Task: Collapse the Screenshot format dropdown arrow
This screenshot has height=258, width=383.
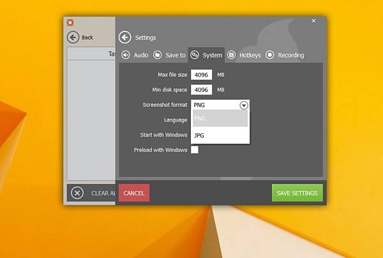Action: click(244, 105)
